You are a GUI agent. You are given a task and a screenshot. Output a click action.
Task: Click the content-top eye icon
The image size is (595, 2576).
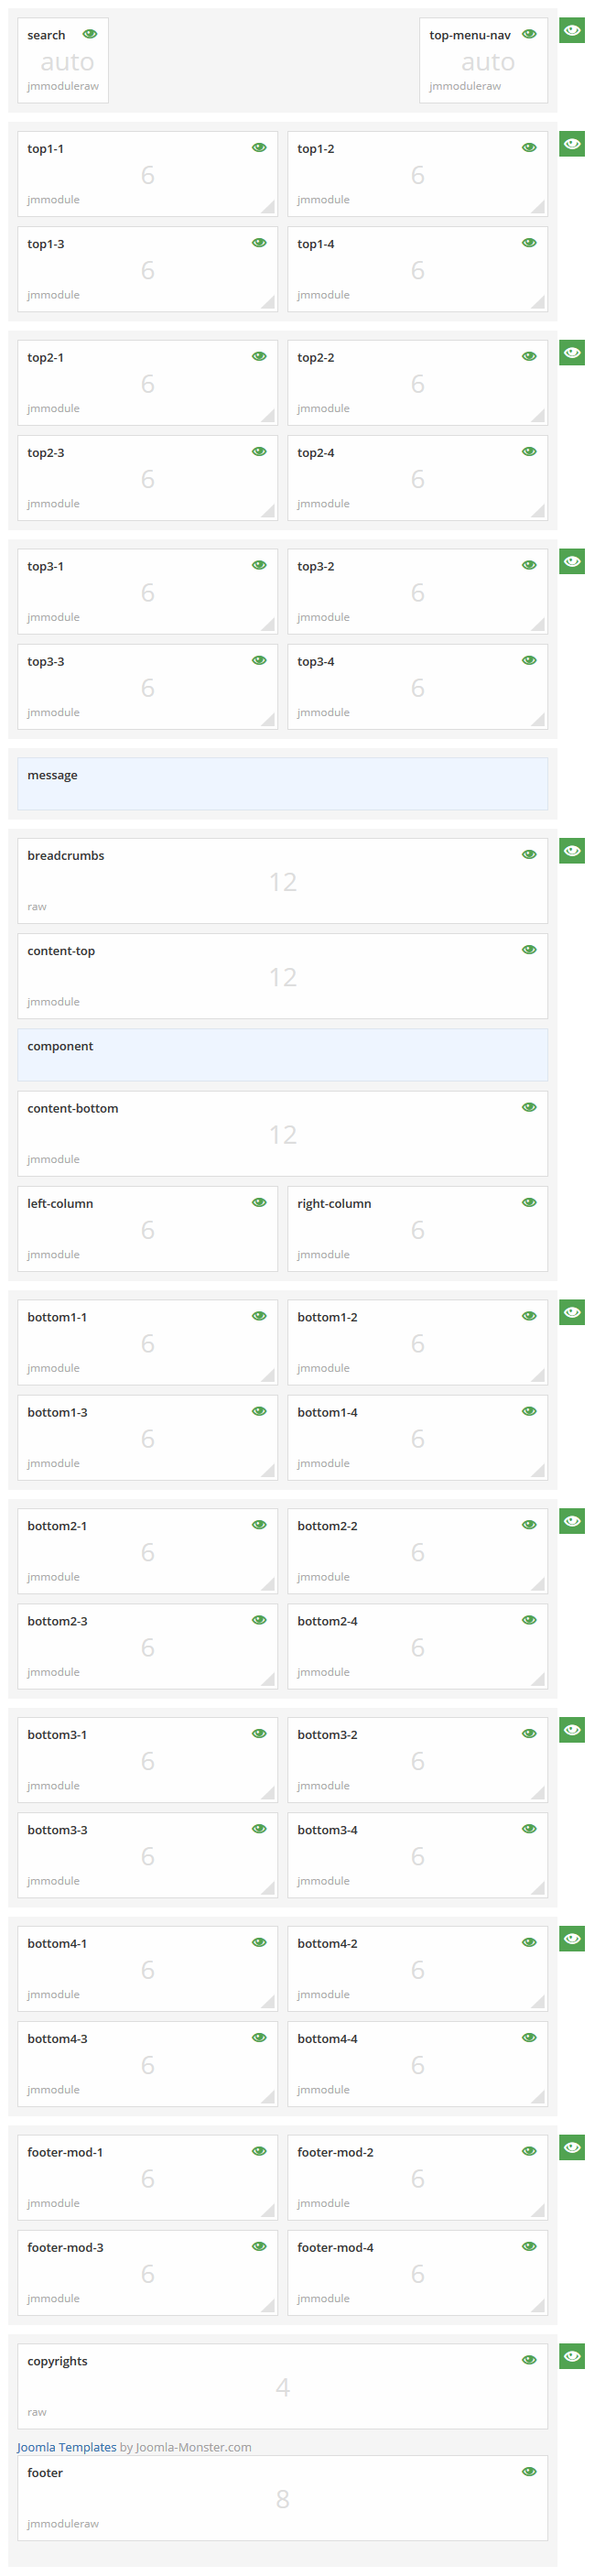click(529, 949)
